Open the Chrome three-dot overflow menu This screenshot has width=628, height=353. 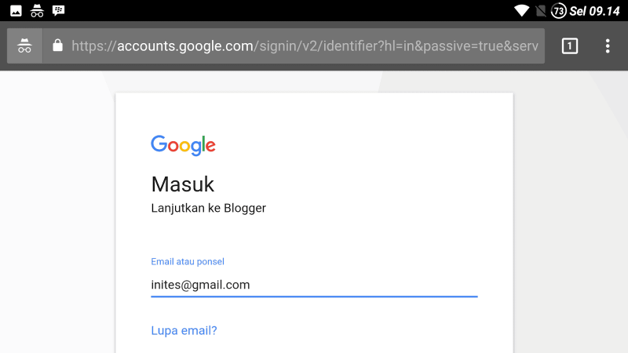click(x=608, y=46)
